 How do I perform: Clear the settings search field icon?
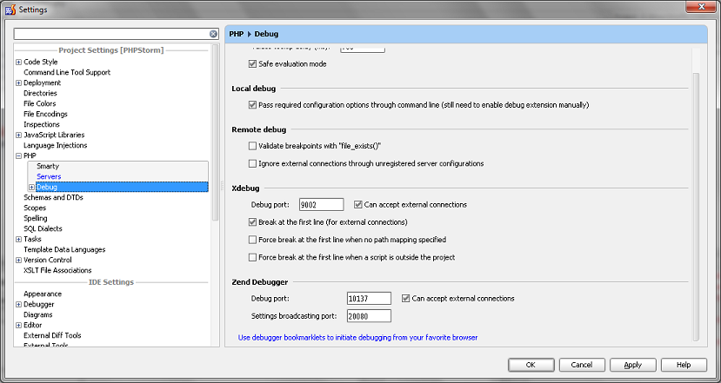click(x=213, y=34)
